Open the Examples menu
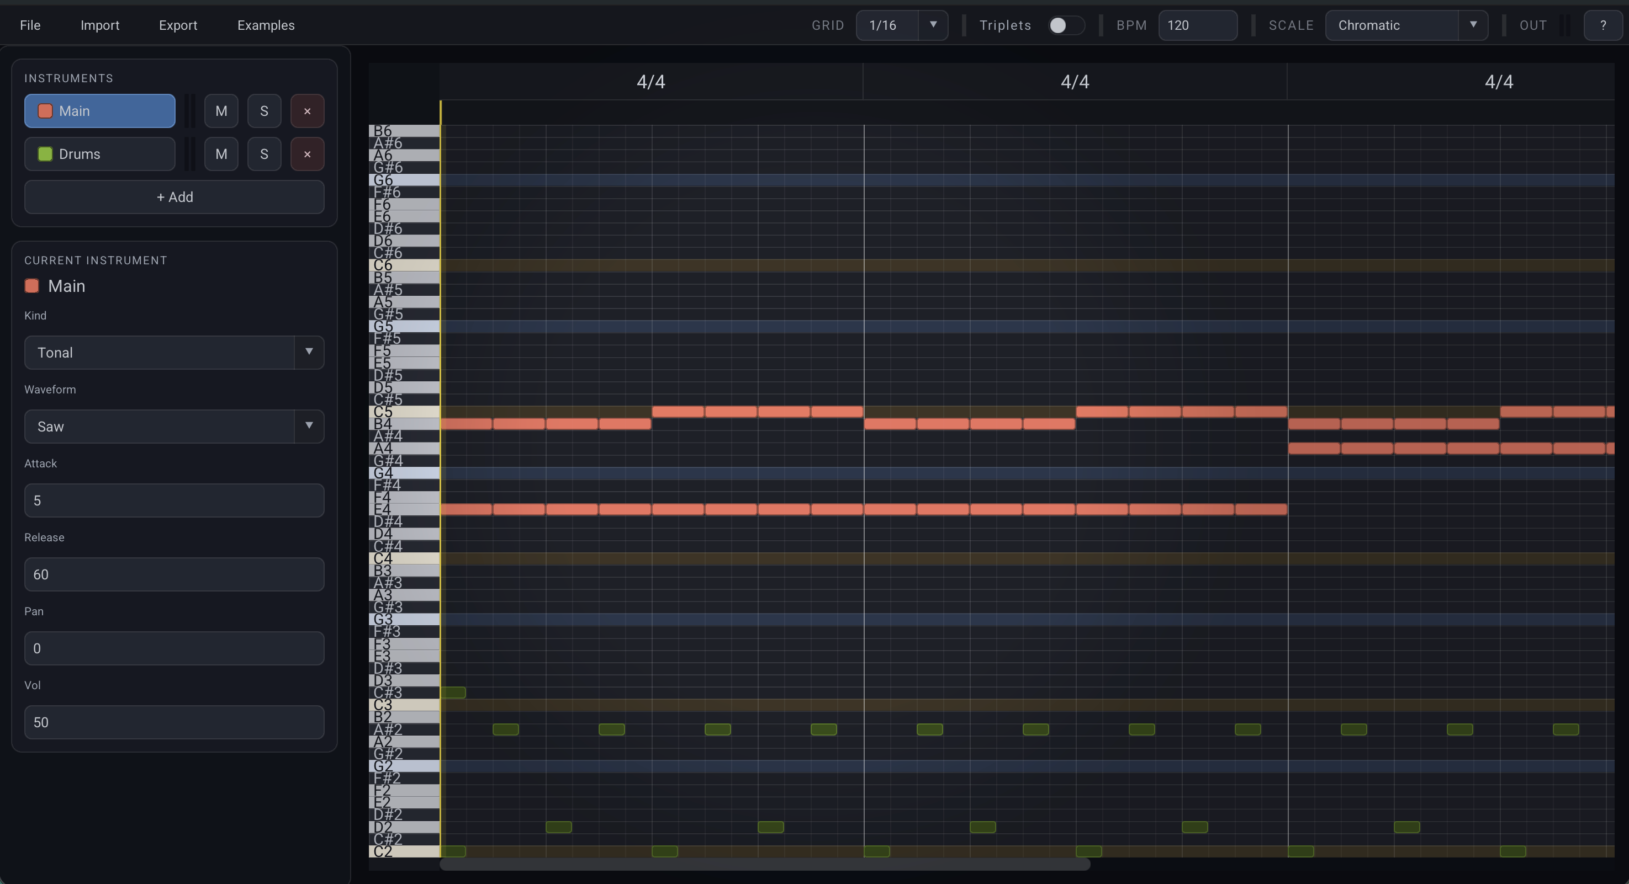Image resolution: width=1629 pixels, height=884 pixels. pyautogui.click(x=266, y=25)
